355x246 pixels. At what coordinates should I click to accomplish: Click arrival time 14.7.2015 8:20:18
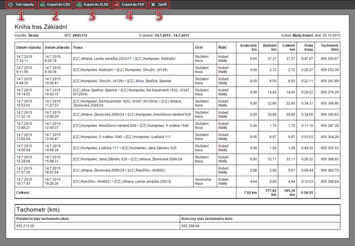(x=53, y=58)
